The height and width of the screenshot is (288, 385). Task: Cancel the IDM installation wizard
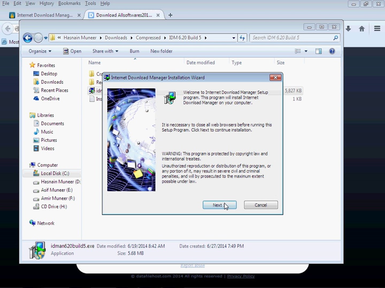coord(261,205)
